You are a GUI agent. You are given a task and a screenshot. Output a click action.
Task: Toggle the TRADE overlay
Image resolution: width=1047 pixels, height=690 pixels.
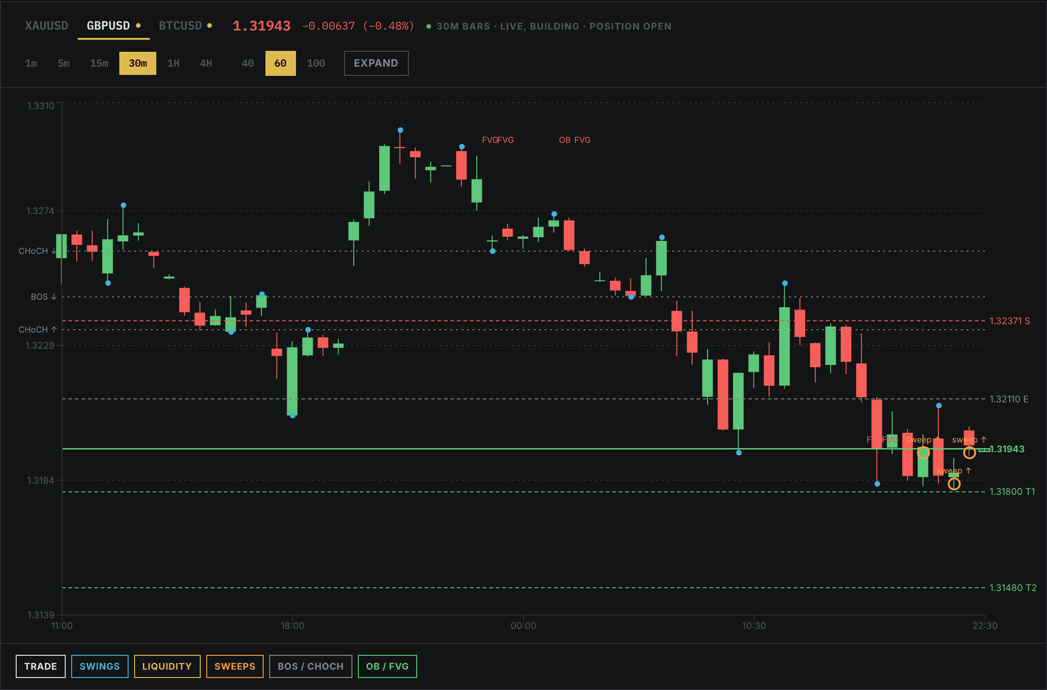click(x=41, y=666)
